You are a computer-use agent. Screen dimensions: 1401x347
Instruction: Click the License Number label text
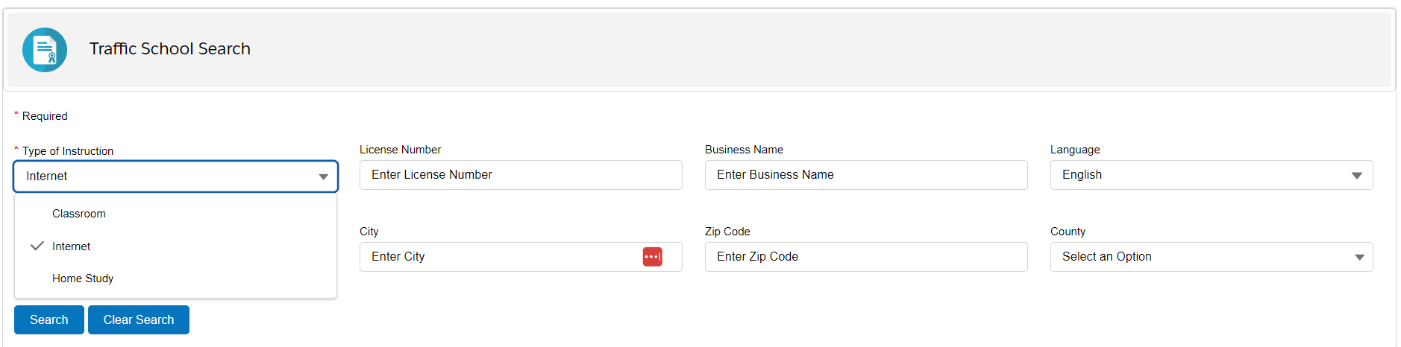[400, 150]
